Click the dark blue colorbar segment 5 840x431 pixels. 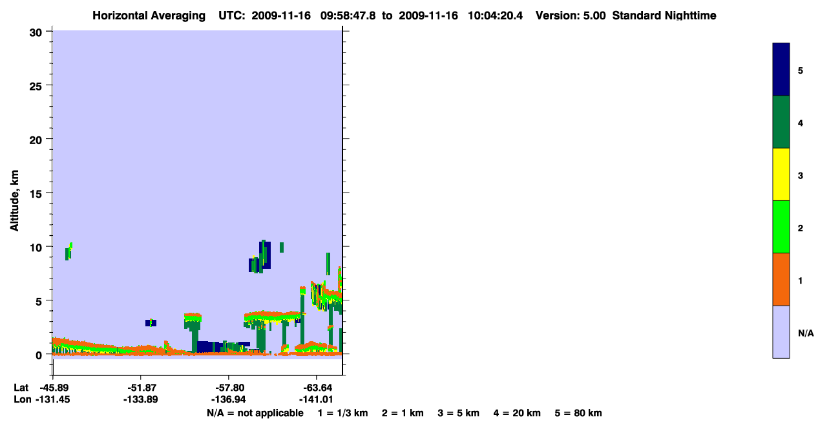click(x=781, y=70)
